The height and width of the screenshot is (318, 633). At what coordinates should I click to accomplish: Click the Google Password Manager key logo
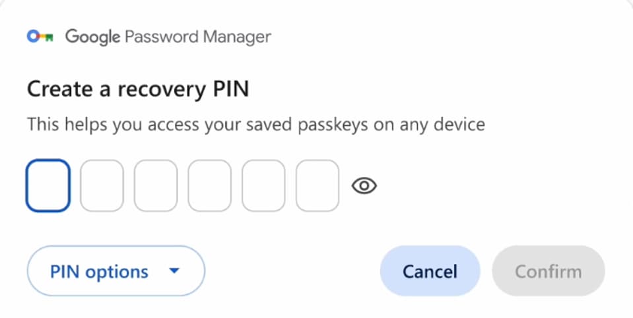(x=40, y=37)
